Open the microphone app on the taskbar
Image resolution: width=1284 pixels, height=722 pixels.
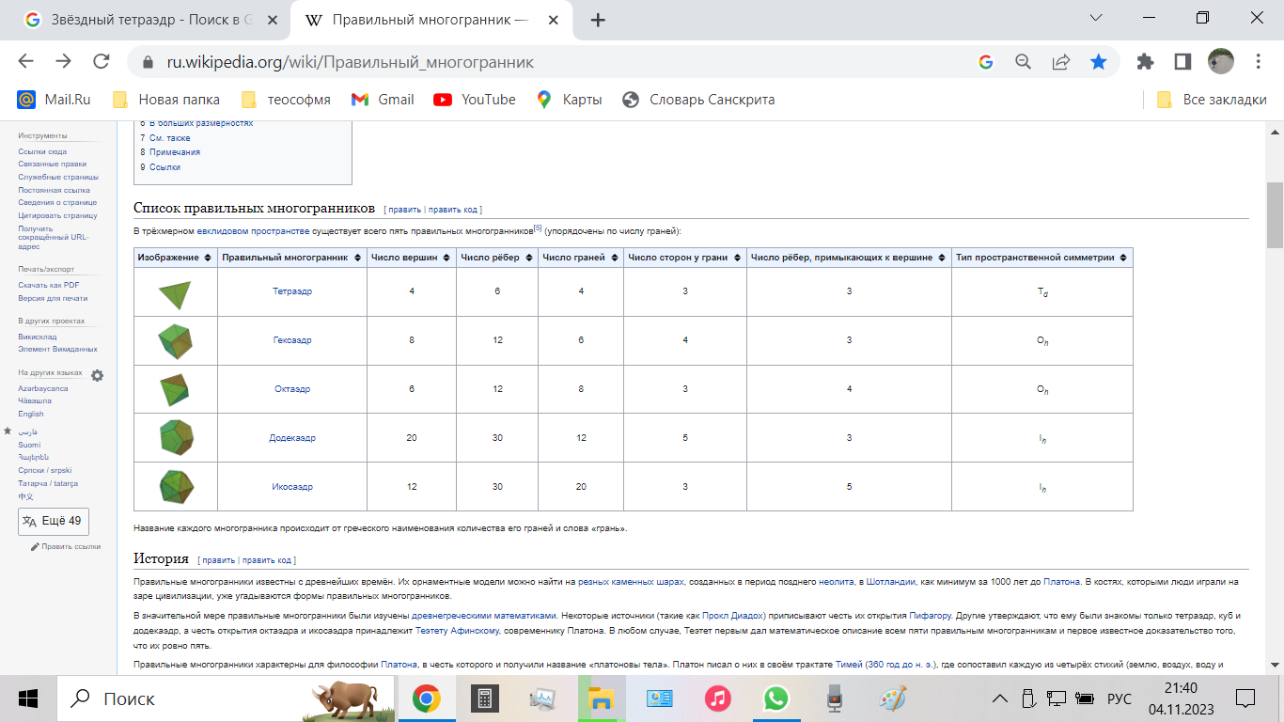click(835, 698)
